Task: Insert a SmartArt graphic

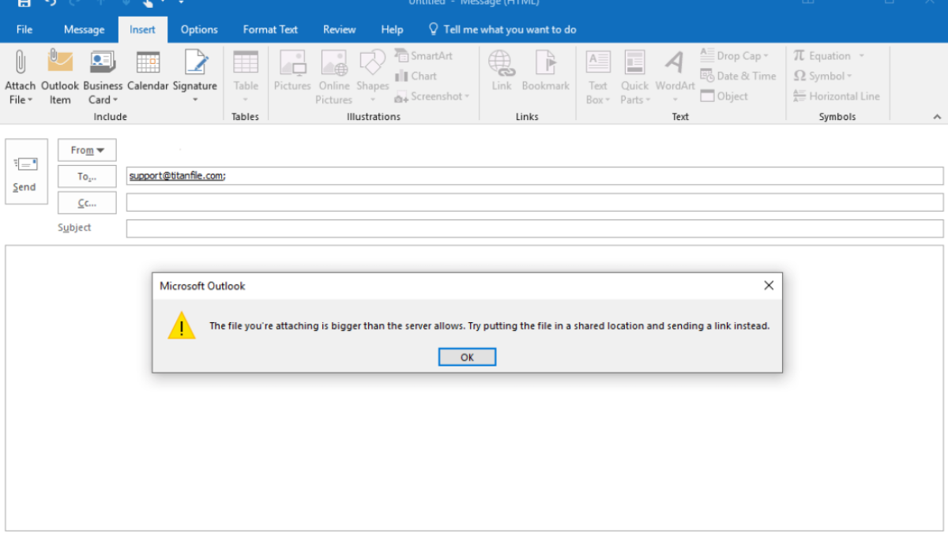Action: coord(423,56)
